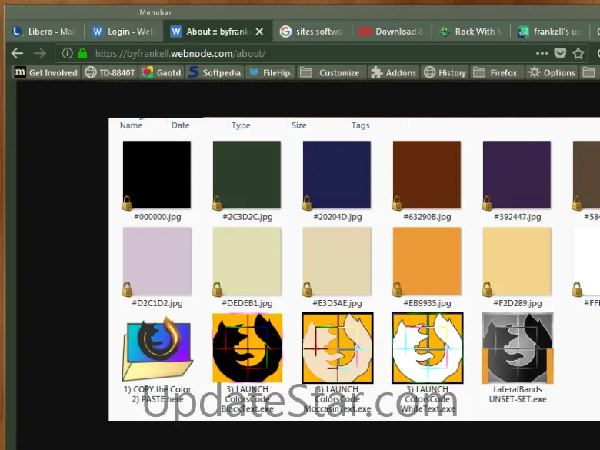The height and width of the screenshot is (450, 600).
Task: Close the About :: byfrankell tab
Action: click(259, 32)
